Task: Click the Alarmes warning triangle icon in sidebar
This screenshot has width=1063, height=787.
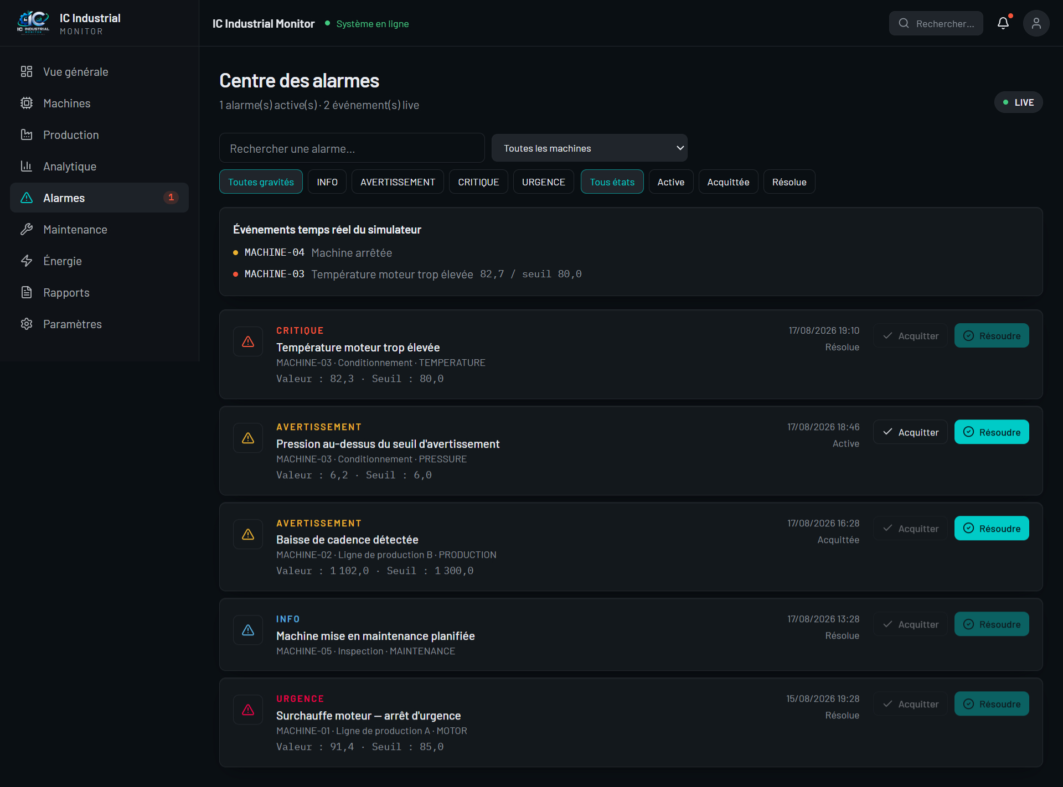Action: pyautogui.click(x=27, y=198)
